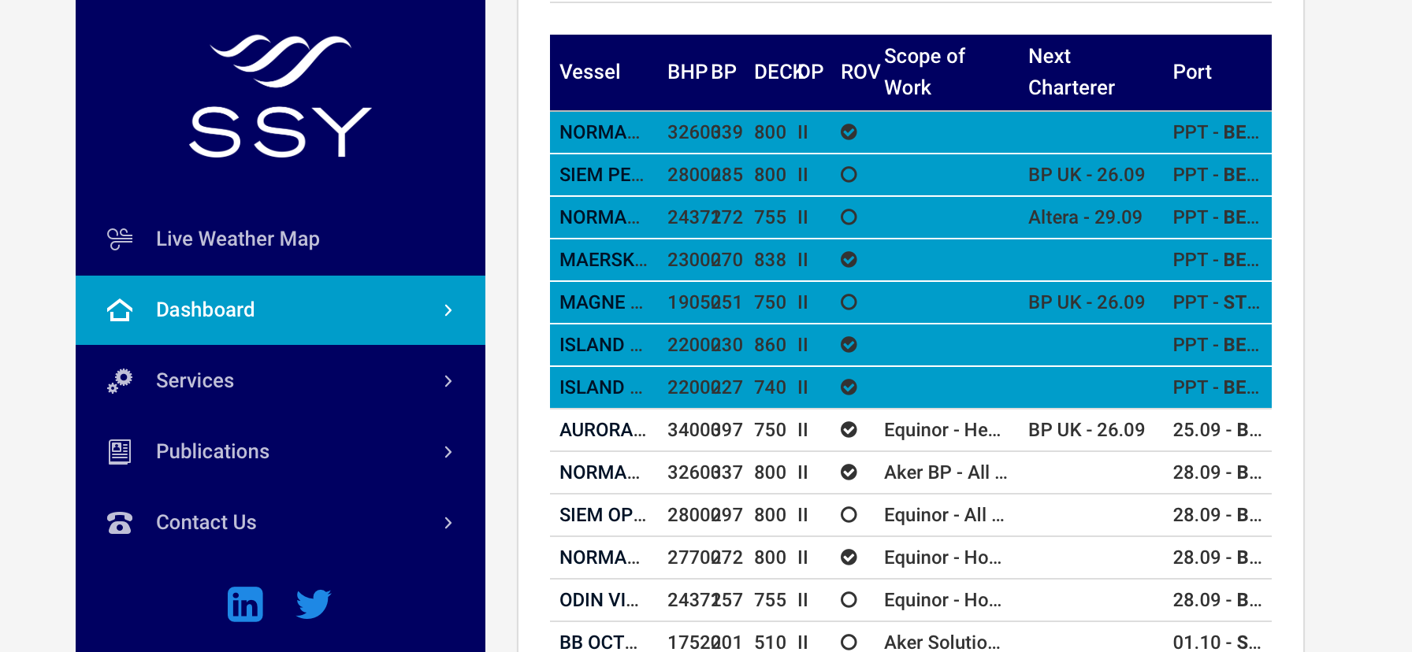1412x652 pixels.
Task: Click '01.10 - S...' port cell
Action: [1217, 643]
